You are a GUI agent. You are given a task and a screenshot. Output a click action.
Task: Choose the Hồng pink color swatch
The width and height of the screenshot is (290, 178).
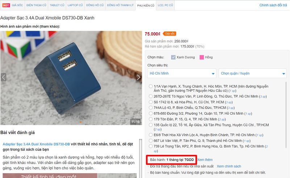pos(202,57)
